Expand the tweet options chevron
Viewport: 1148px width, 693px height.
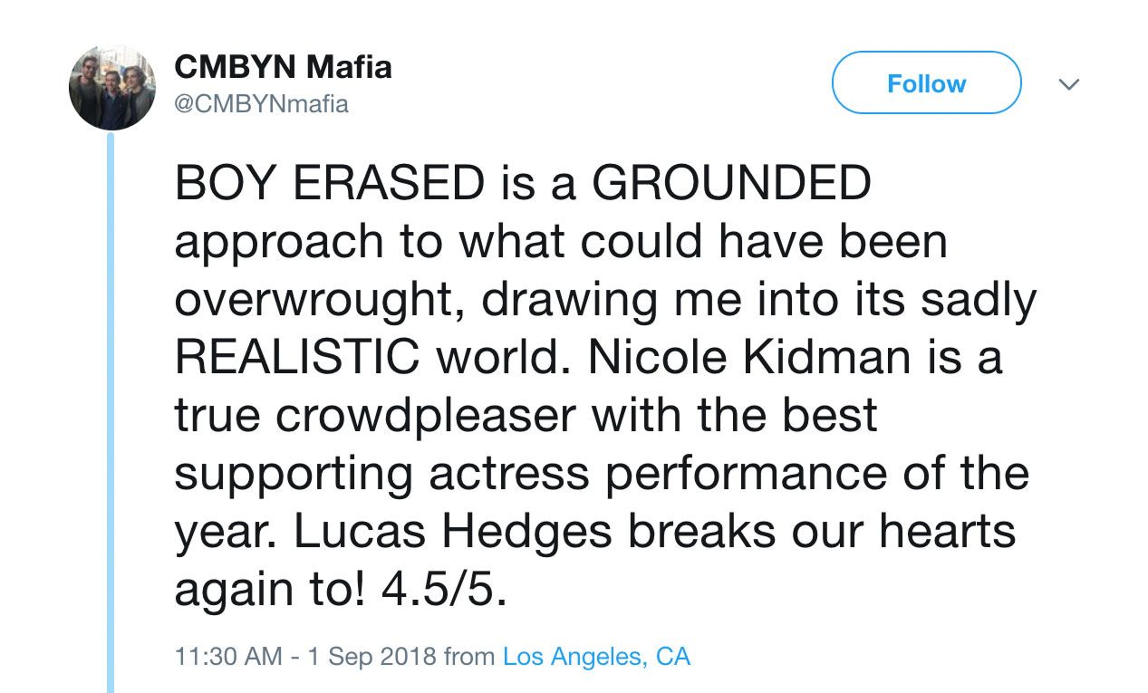(x=1069, y=84)
